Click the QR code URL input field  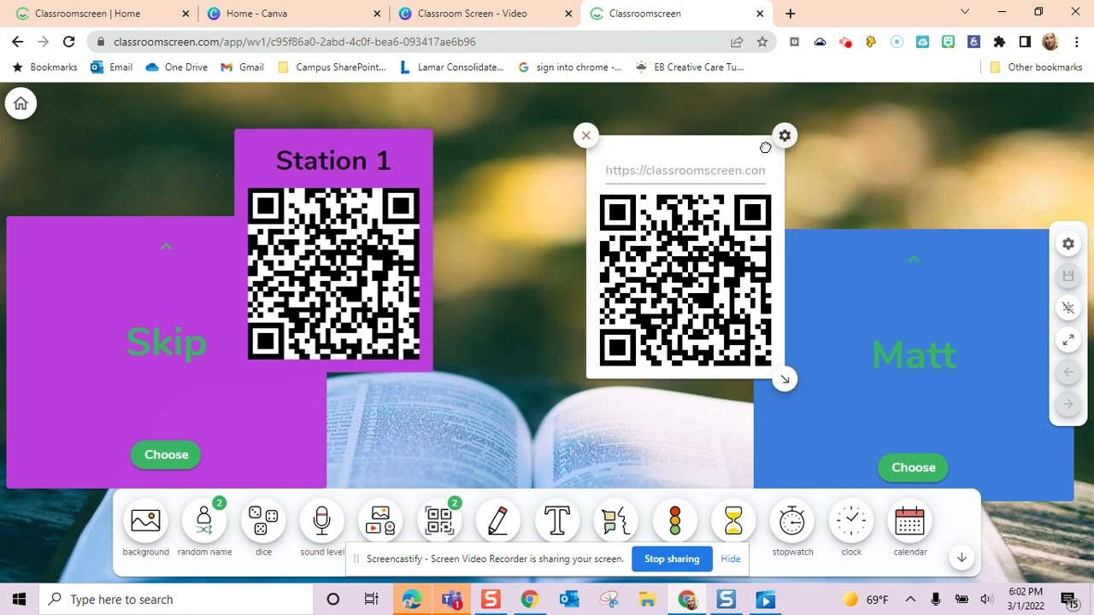[x=685, y=170]
